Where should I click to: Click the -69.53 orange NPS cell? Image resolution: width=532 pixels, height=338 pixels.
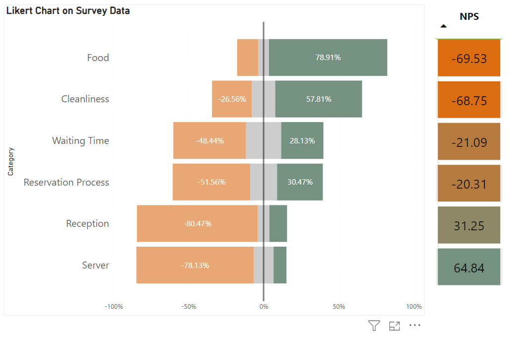coord(468,58)
